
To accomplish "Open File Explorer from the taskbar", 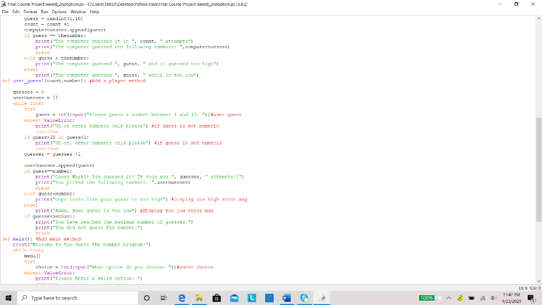I will (198, 298).
